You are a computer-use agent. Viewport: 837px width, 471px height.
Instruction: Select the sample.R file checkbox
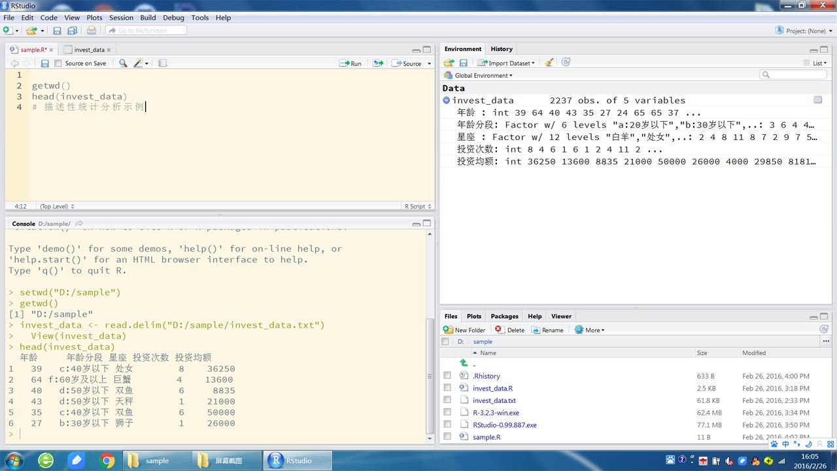[x=447, y=436]
